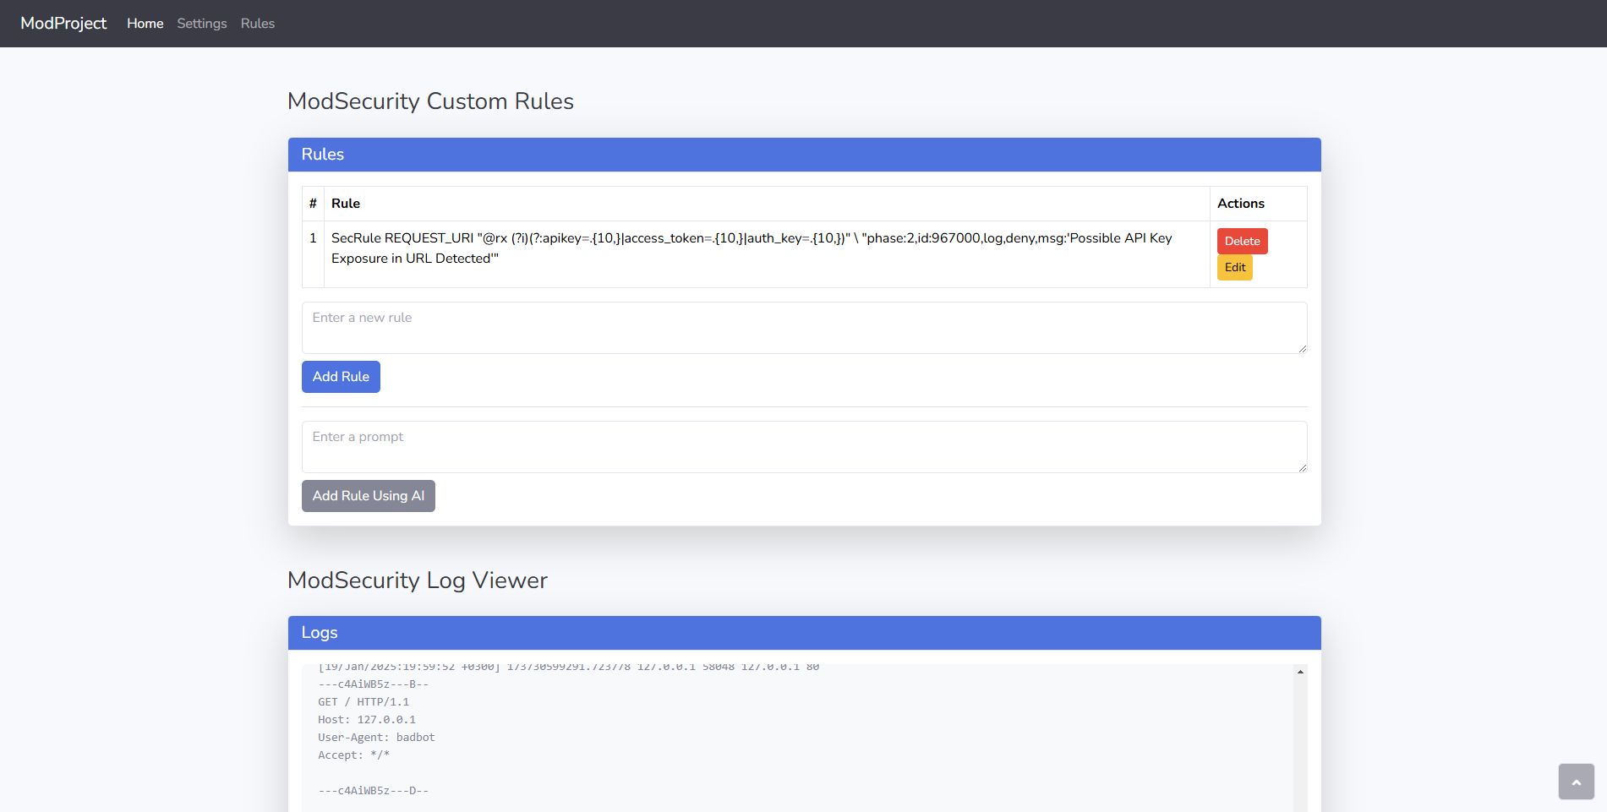The width and height of the screenshot is (1607, 812).
Task: Open the ModProject brand link
Action: coord(63,24)
